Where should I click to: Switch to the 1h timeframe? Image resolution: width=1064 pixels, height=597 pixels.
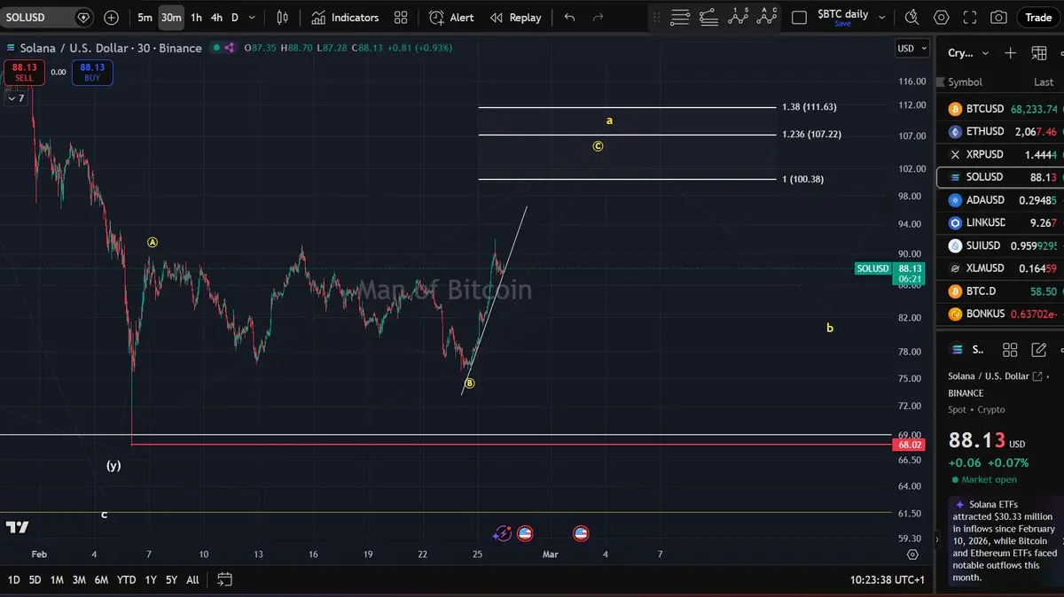click(x=196, y=17)
